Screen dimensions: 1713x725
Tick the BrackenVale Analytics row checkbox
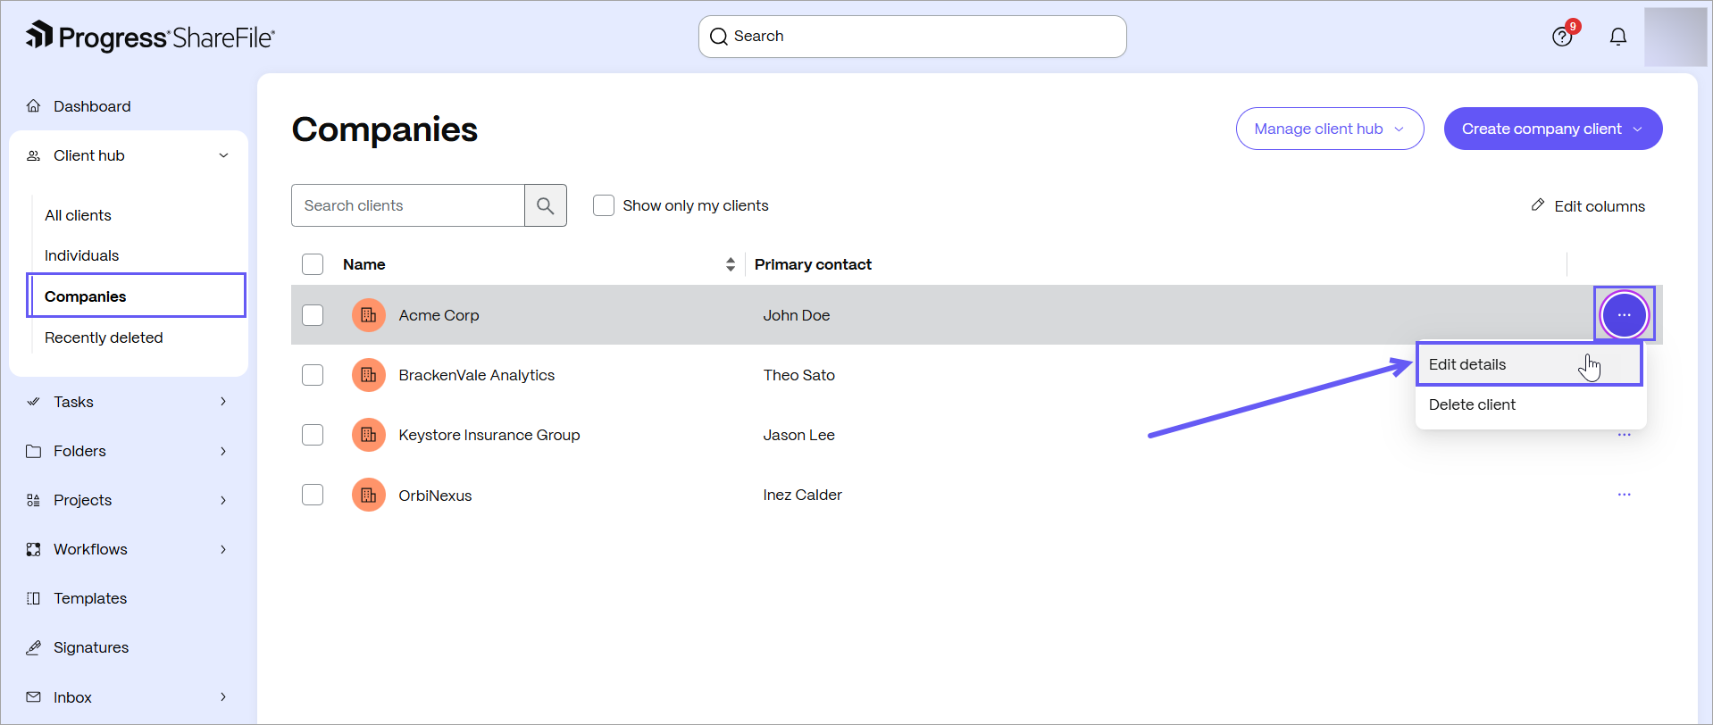(313, 375)
